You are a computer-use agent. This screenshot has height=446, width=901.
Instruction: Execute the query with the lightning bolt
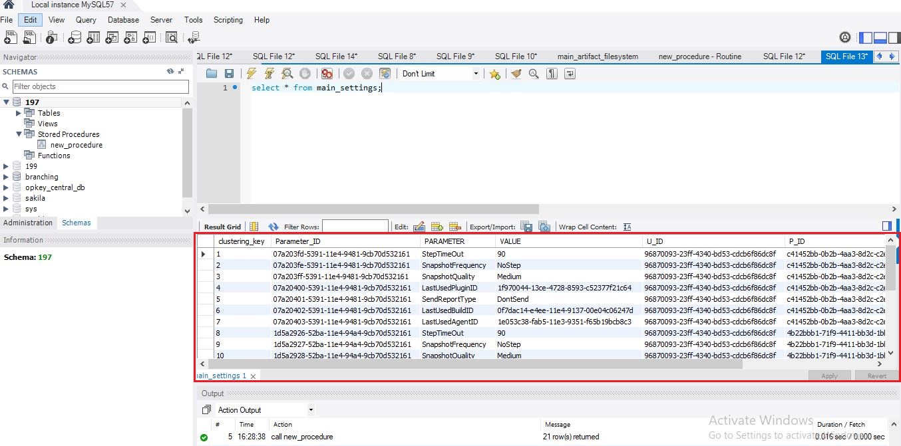251,74
